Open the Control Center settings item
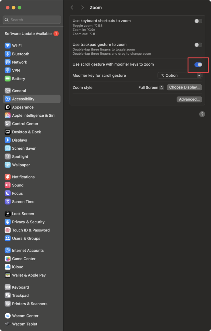The image size is (211, 331). point(25,124)
